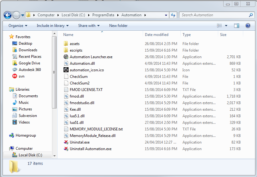The width and height of the screenshot is (257, 177).
Task: Open Downloads in Favorites
Action: coord(28,50)
